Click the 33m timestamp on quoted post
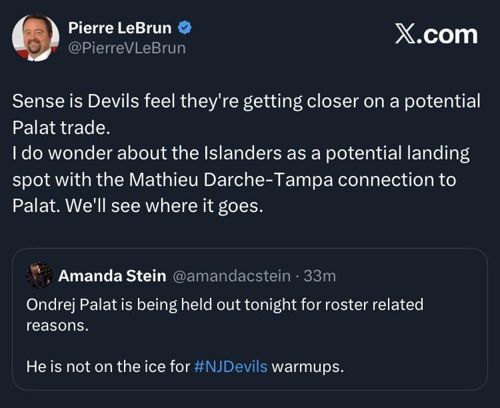Screen dimensions: 500x408 [320, 275]
